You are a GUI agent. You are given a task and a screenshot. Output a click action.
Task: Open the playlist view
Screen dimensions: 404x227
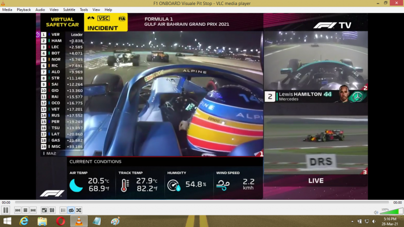[63, 210]
